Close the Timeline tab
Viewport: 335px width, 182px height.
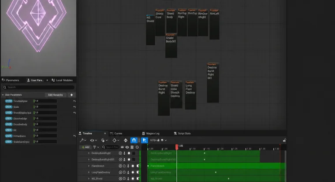coord(105,133)
